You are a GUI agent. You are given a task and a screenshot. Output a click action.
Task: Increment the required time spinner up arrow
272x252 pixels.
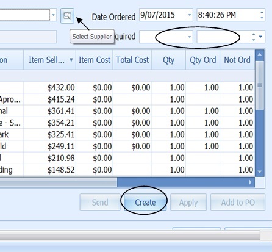point(254,34)
